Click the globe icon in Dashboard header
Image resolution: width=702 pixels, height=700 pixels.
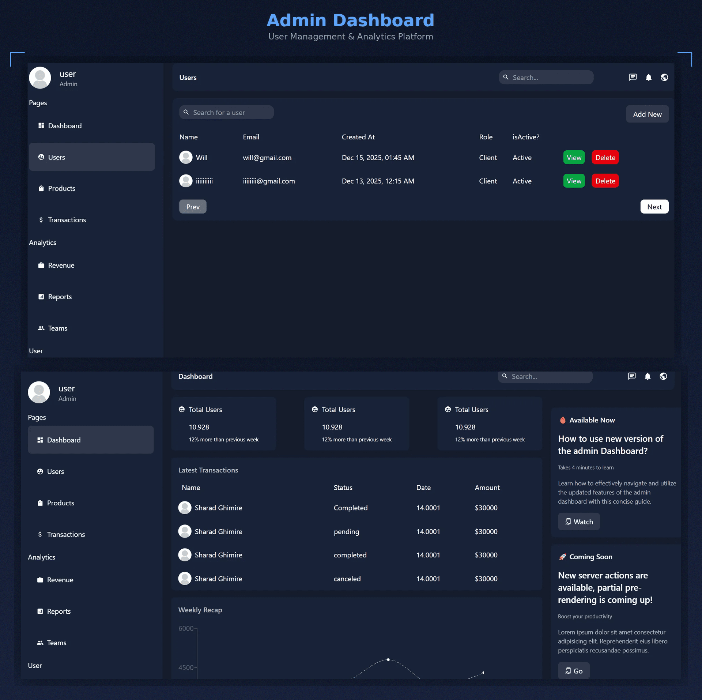[x=663, y=376]
